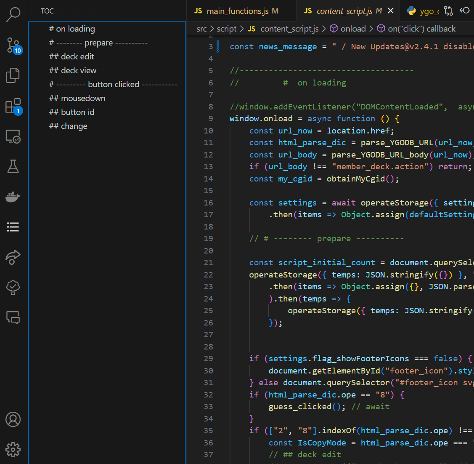This screenshot has width=474, height=464.
Task: Select '## mousedown' heading in TOC
Action: (77, 98)
